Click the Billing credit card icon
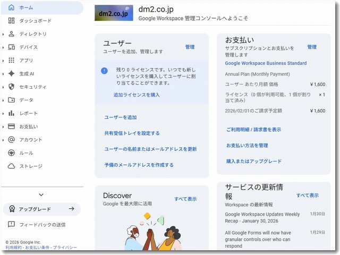The height and width of the screenshot is (255, 340). coord(11,126)
